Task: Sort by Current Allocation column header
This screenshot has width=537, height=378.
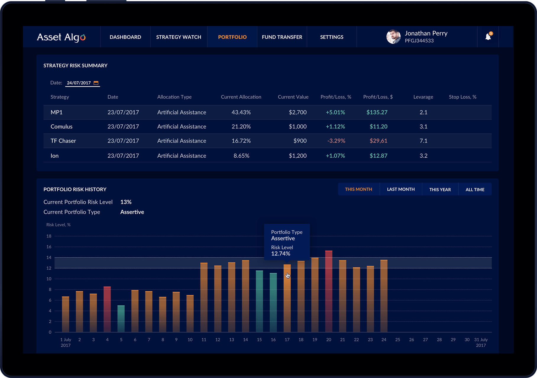Action: pos(241,97)
